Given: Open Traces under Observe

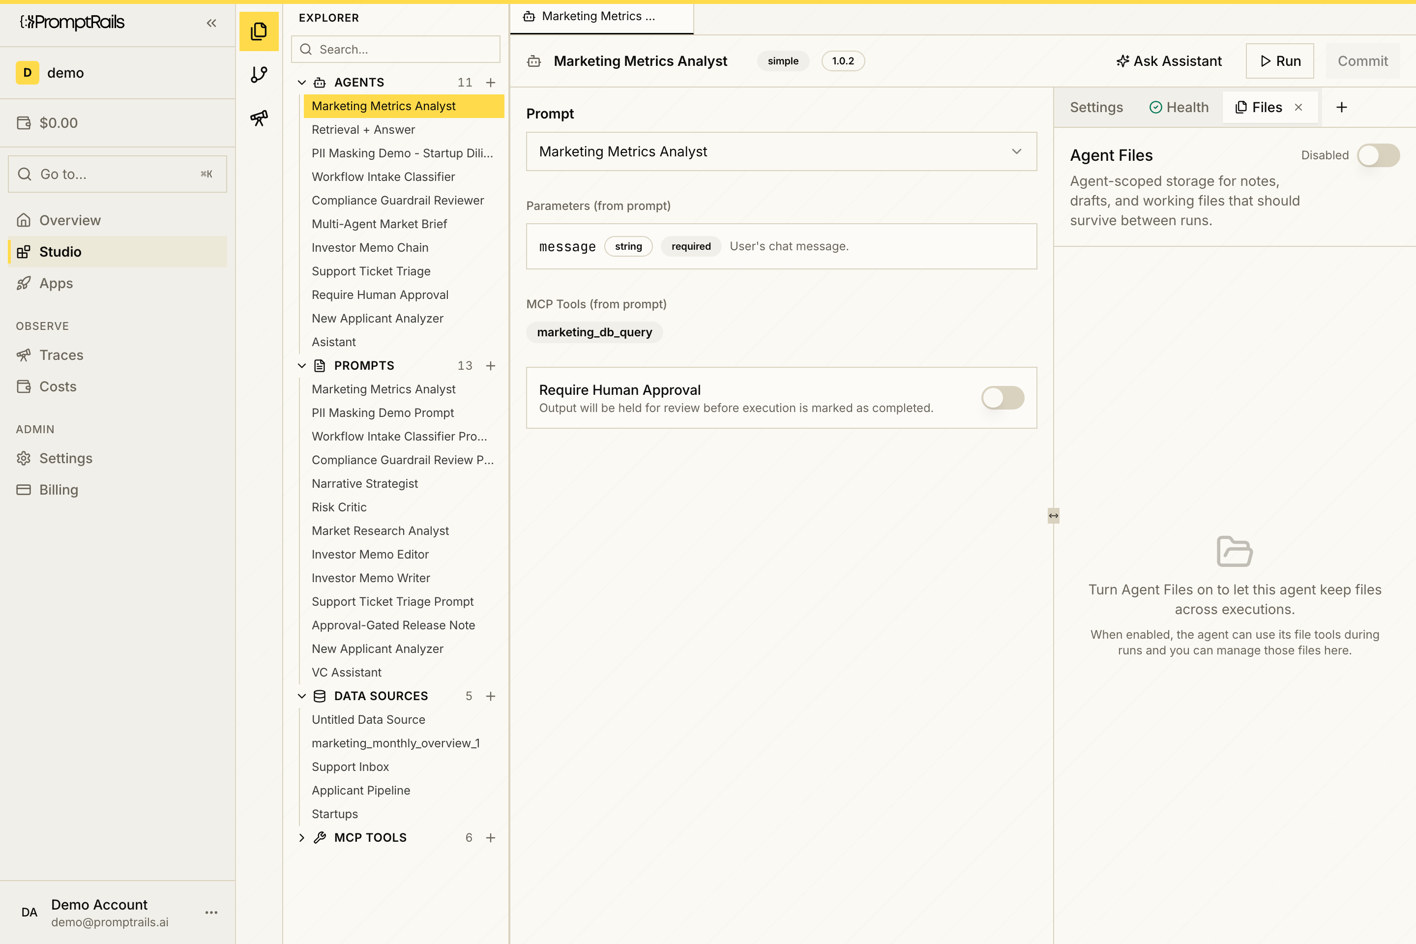Looking at the screenshot, I should click(x=118, y=355).
